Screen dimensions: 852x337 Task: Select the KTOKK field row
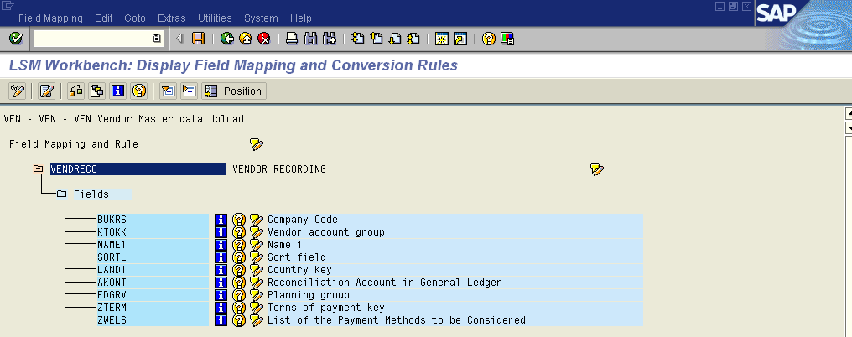(112, 232)
